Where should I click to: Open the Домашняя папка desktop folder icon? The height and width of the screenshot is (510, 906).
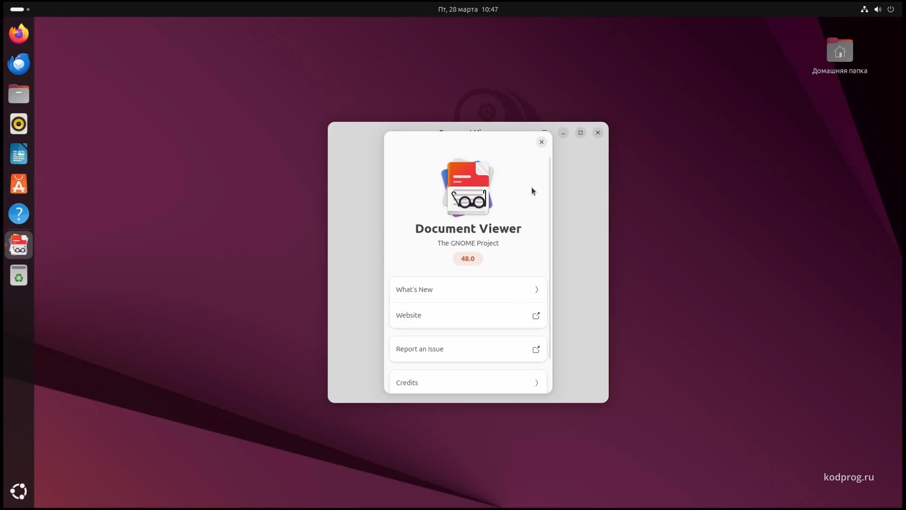(839, 56)
